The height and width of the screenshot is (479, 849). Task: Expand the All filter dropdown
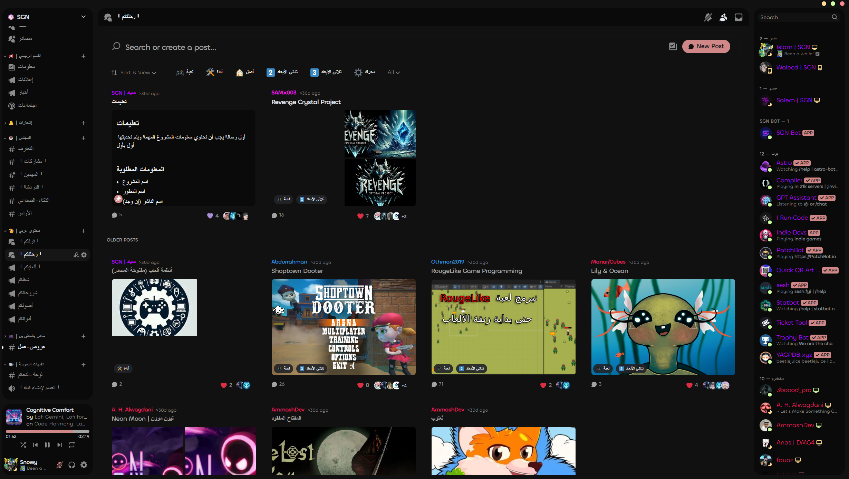coord(394,72)
